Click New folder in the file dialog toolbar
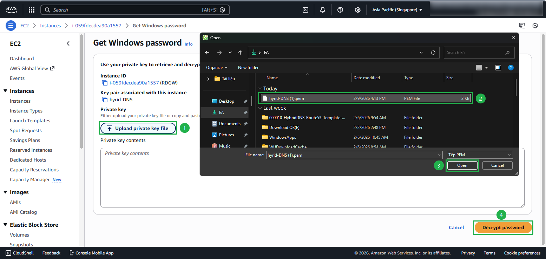The height and width of the screenshot is (259, 546). click(x=248, y=68)
